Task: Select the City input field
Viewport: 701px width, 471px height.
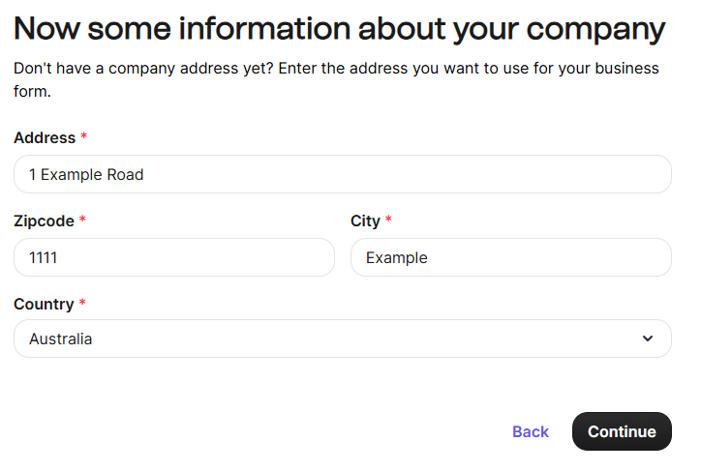Action: [x=510, y=257]
